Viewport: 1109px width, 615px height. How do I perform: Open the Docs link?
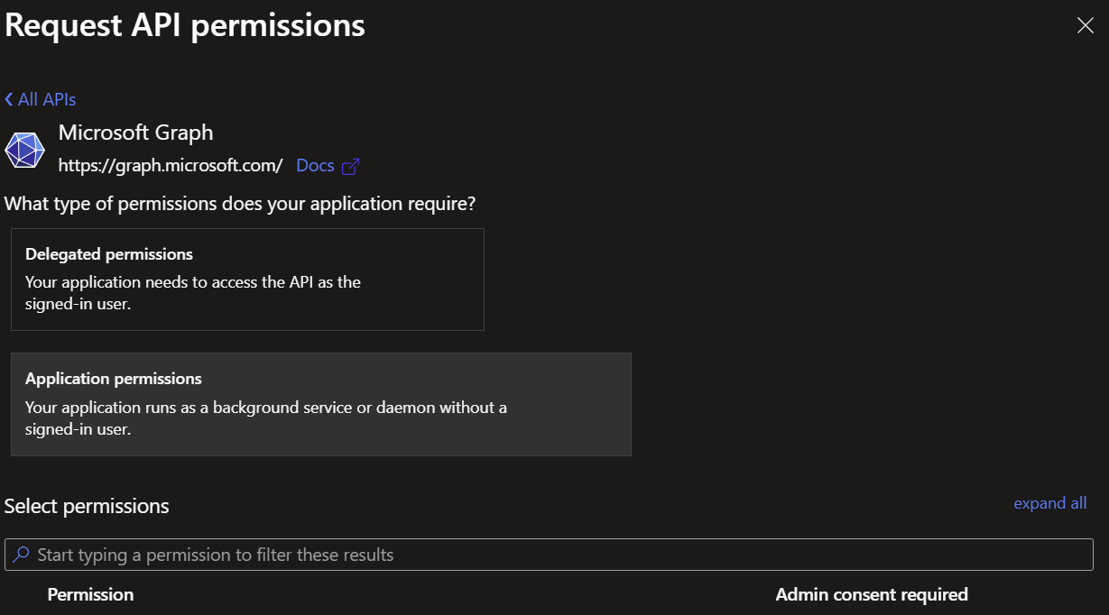coord(315,166)
